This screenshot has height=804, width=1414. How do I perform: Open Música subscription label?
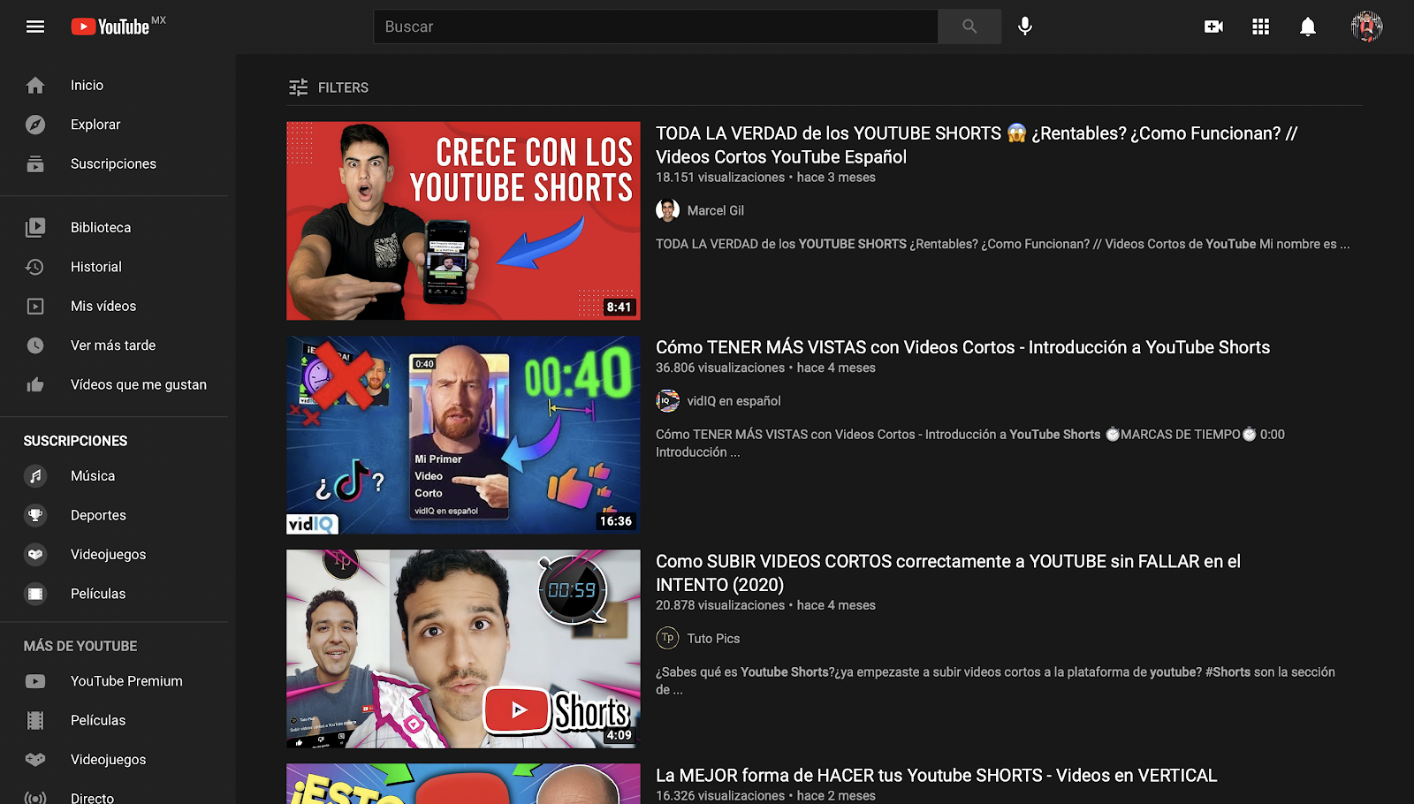(x=93, y=476)
